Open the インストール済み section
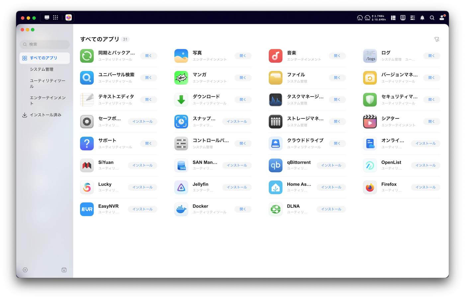The height and width of the screenshot is (299, 465). pos(45,115)
